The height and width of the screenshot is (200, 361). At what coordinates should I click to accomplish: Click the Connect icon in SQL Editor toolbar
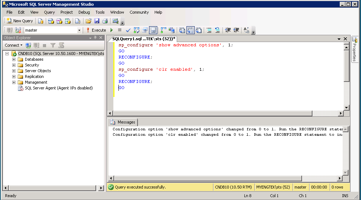[x=10, y=30]
